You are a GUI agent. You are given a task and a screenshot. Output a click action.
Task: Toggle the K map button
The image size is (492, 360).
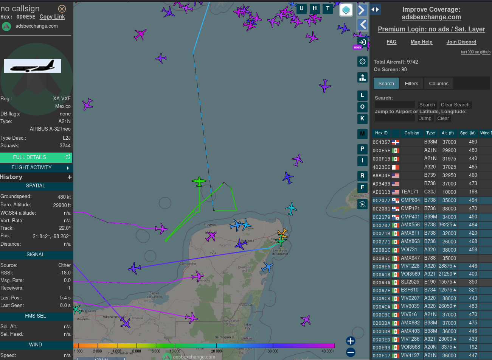[x=362, y=119]
